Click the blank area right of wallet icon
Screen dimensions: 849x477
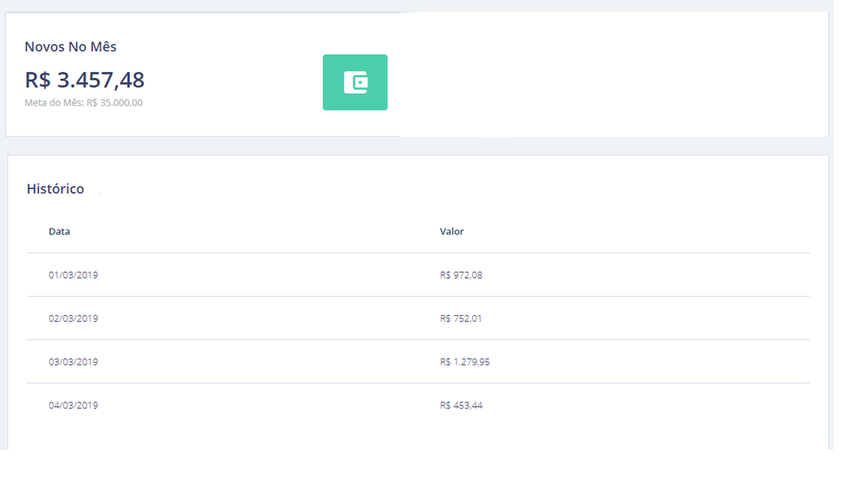point(606,74)
